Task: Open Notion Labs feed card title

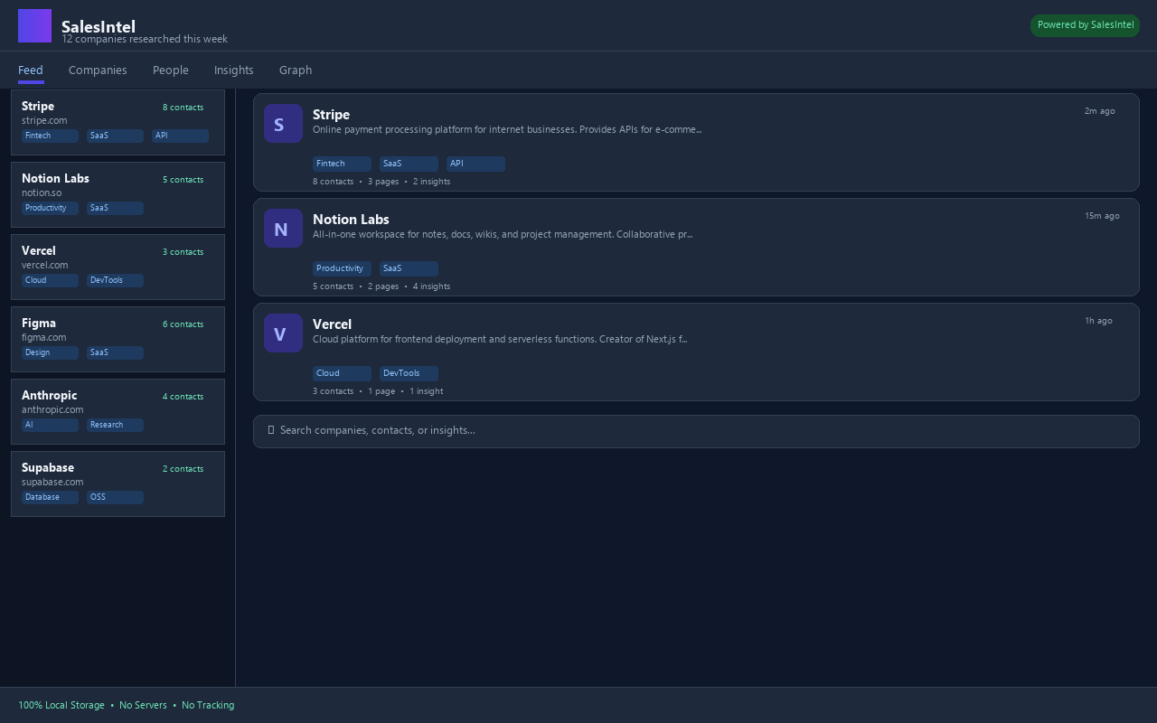Action: point(351,220)
